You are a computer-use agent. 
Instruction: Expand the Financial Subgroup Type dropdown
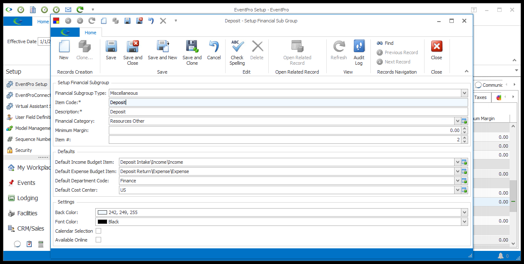pyautogui.click(x=464, y=93)
